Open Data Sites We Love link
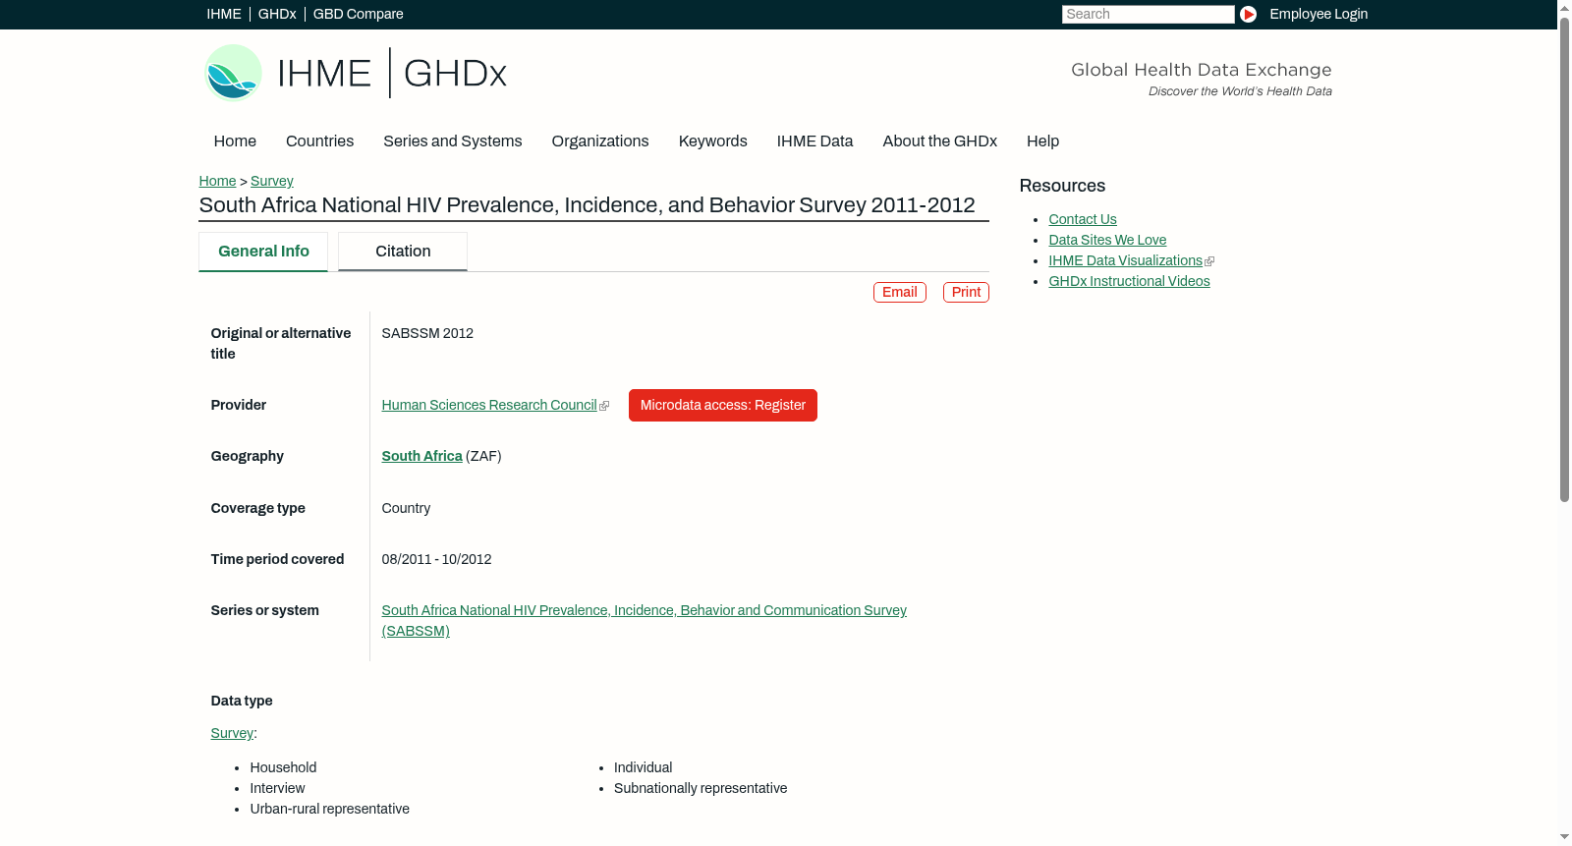Screen dimensions: 1572x846 pos(1107,240)
